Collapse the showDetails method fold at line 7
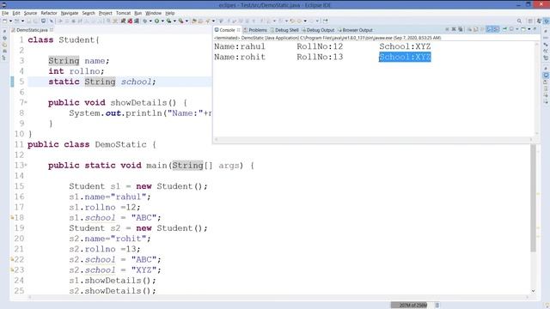The height and width of the screenshot is (309, 550). 26,103
